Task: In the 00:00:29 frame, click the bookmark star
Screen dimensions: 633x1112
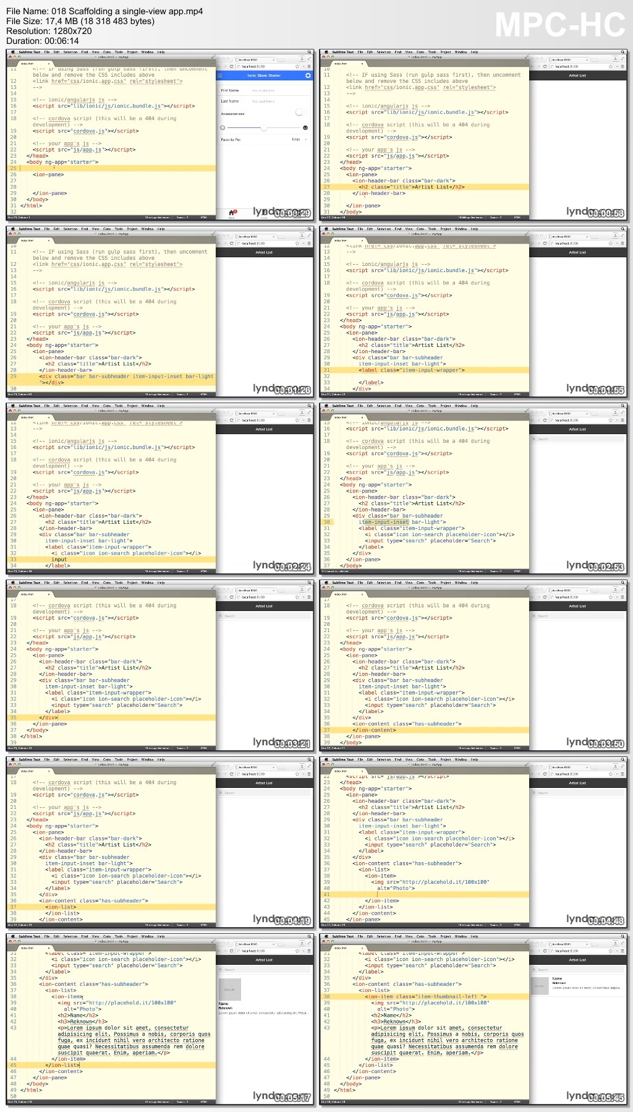Action: click(x=297, y=67)
